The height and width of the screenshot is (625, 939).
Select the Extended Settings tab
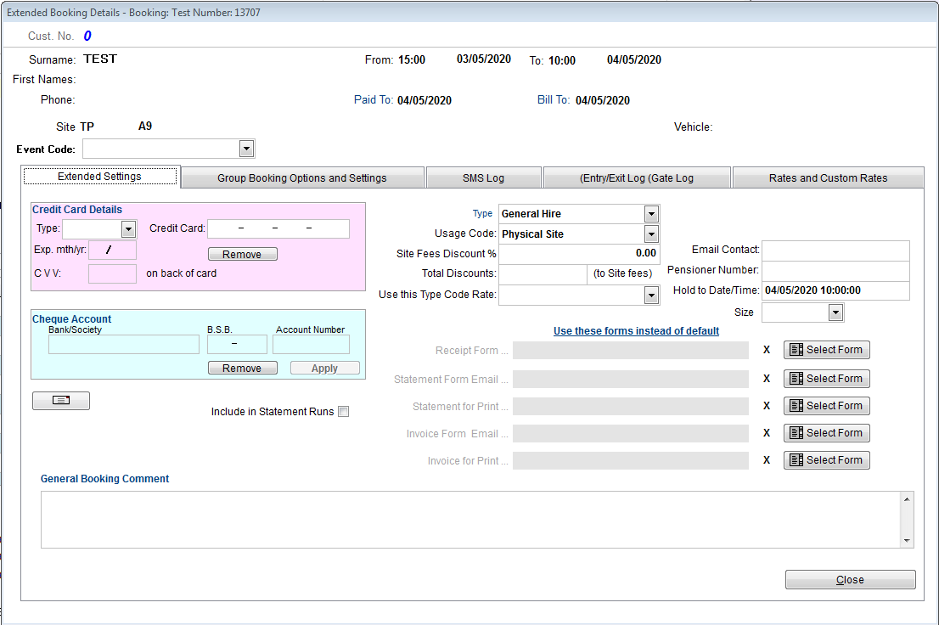(100, 176)
